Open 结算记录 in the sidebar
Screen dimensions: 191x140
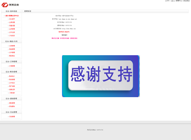pos(12,90)
